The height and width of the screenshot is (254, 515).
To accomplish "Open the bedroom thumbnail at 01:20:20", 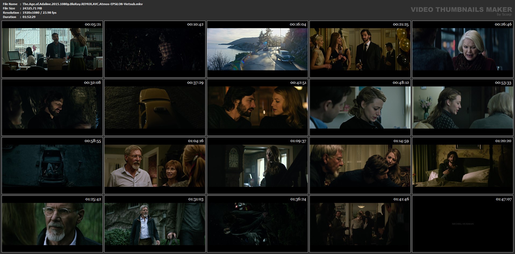I will [x=463, y=166].
